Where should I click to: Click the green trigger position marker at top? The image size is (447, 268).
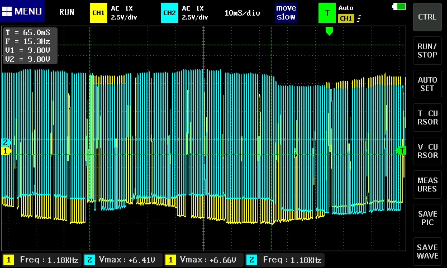pos(329,31)
